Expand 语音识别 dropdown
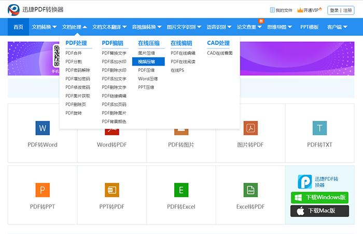 [x=219, y=27]
